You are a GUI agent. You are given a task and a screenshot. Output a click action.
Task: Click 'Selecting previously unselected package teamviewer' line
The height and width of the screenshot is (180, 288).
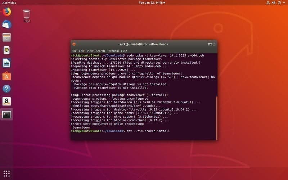click(117, 59)
